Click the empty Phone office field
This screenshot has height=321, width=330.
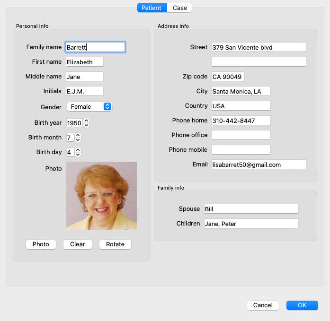[x=241, y=135]
